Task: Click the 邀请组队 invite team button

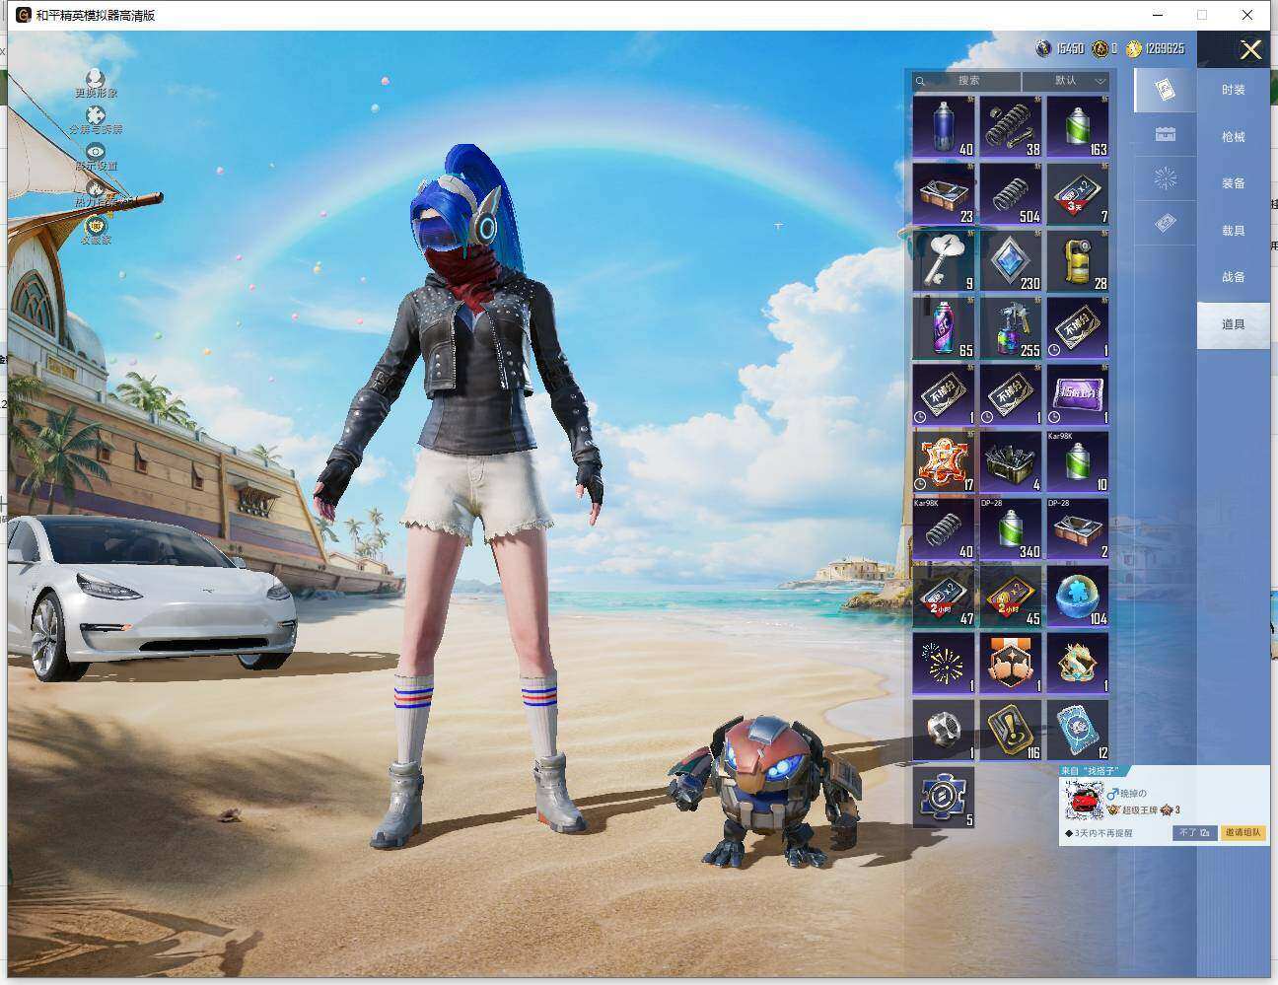Action: pos(1242,833)
